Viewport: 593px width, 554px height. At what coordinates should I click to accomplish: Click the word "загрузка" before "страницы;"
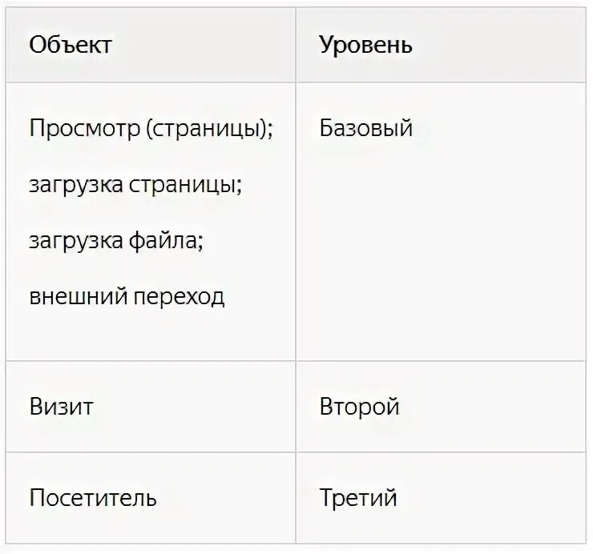pos(76,185)
